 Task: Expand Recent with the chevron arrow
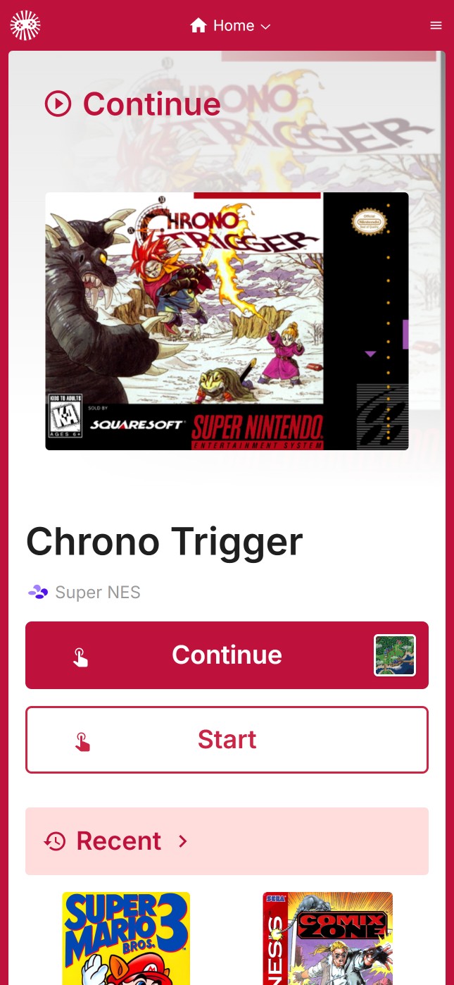coord(183,841)
